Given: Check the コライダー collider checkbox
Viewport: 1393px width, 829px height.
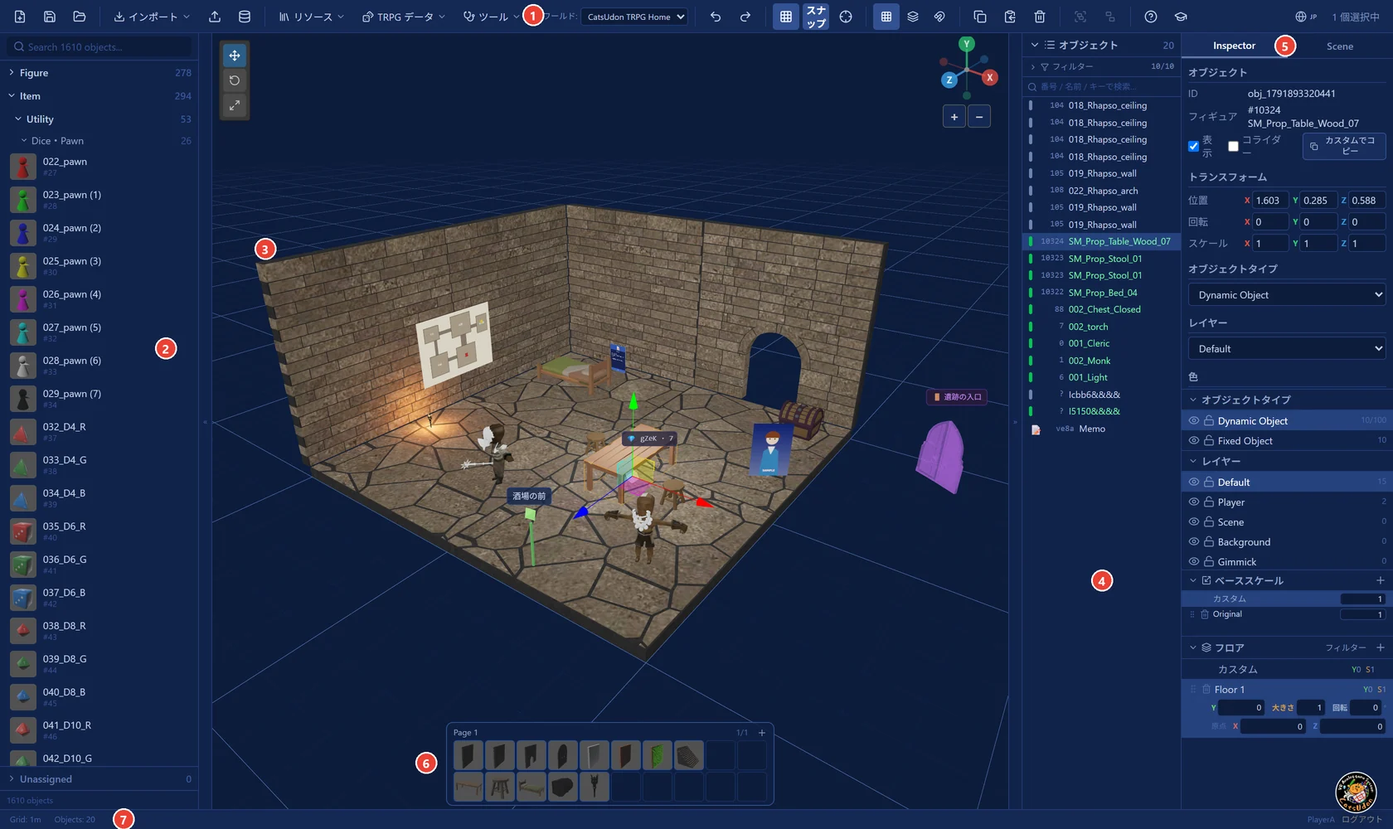Looking at the screenshot, I should click(x=1233, y=146).
